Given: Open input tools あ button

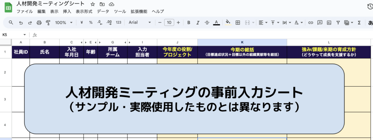Looking at the screenshot, I should click(x=370, y=22).
